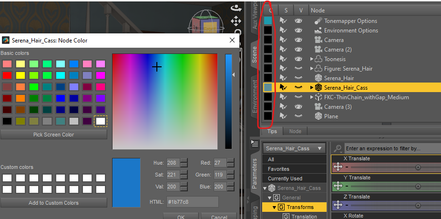Switch to the Node tab

295,131
